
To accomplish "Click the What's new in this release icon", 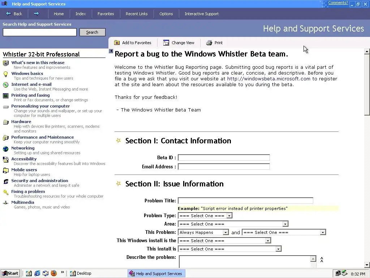I will point(6,63).
